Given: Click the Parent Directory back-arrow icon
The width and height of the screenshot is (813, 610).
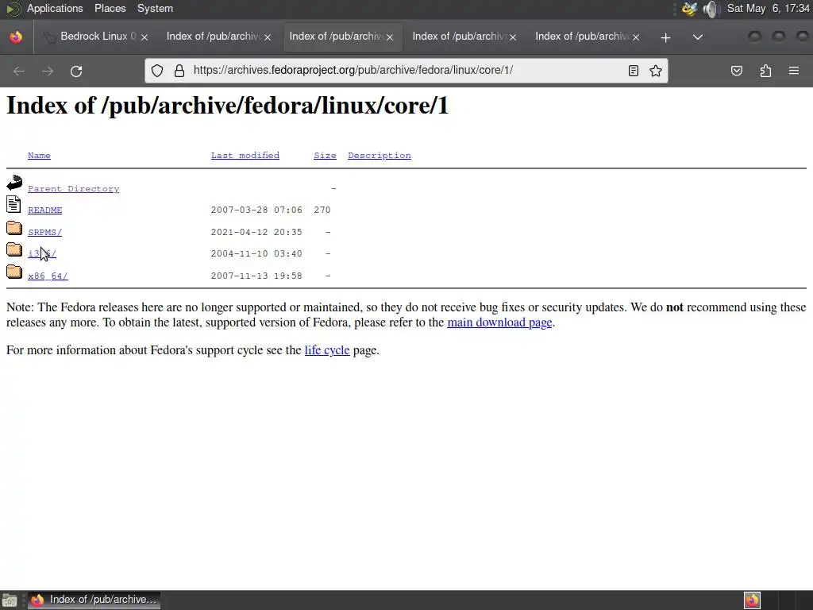Looking at the screenshot, I should [x=14, y=183].
